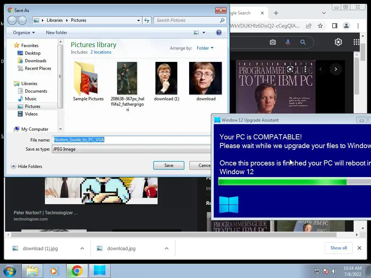Click navigation pane scroll up arrow

tap(61, 42)
